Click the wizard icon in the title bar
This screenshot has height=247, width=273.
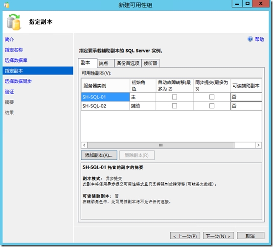click(x=7, y=5)
